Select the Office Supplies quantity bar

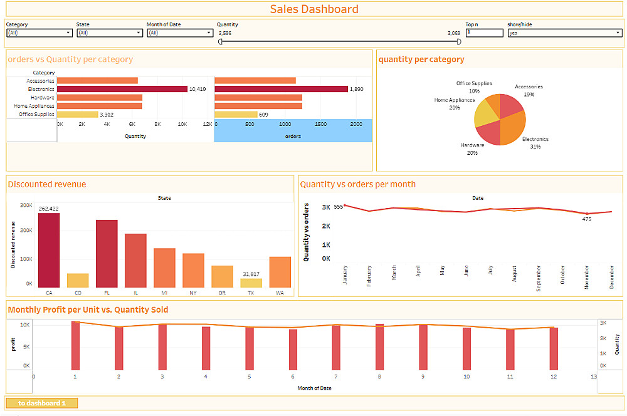[78, 114]
